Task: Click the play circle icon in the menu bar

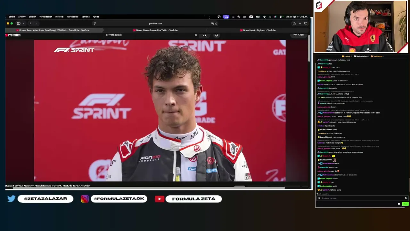Action: 239,17
